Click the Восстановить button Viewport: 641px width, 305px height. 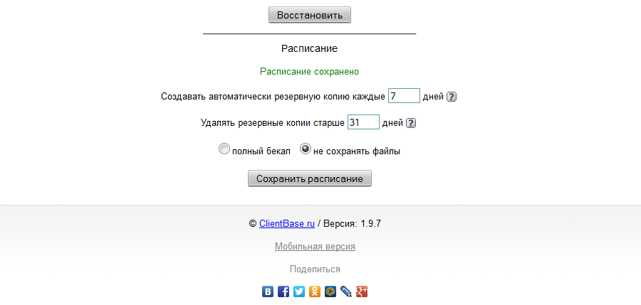pos(310,15)
